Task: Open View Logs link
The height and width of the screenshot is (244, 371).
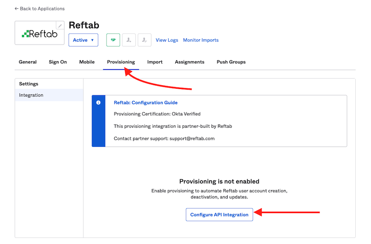Action: tap(167, 40)
